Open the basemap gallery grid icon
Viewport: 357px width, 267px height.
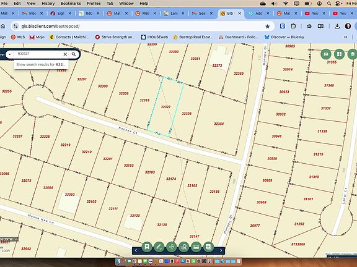(x=339, y=54)
